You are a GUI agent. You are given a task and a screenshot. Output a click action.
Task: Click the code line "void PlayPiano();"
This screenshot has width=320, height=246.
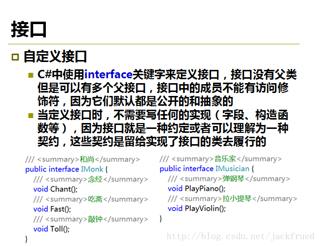197,188
